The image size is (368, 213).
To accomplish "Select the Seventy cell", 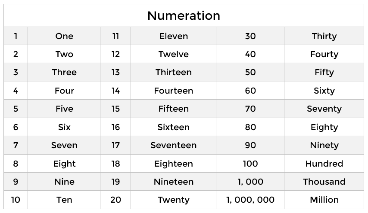I will 324,109.
